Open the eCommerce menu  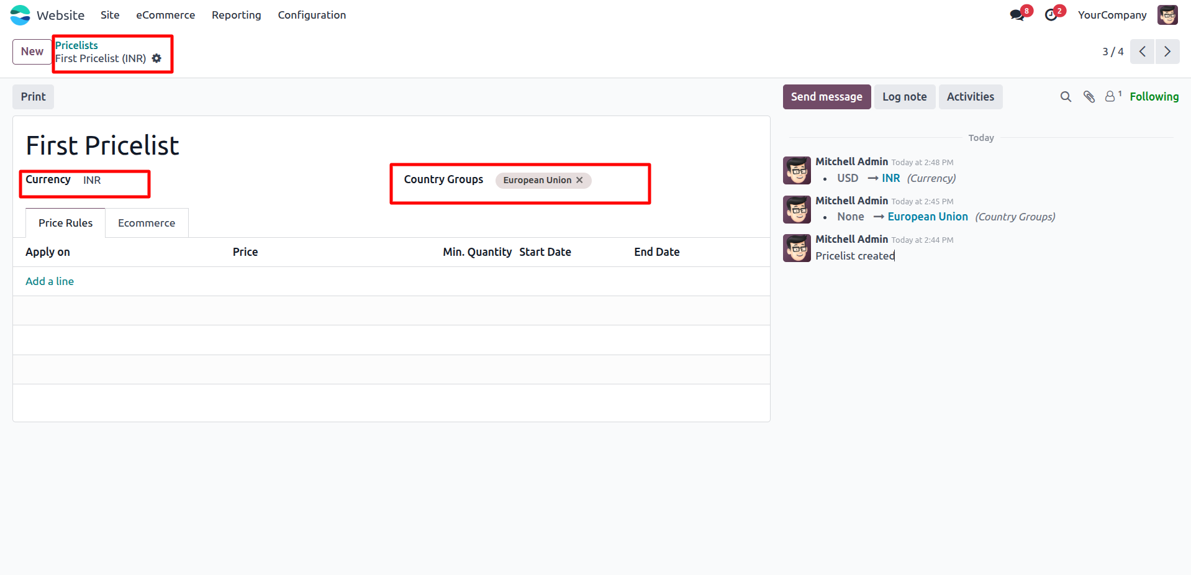tap(165, 15)
